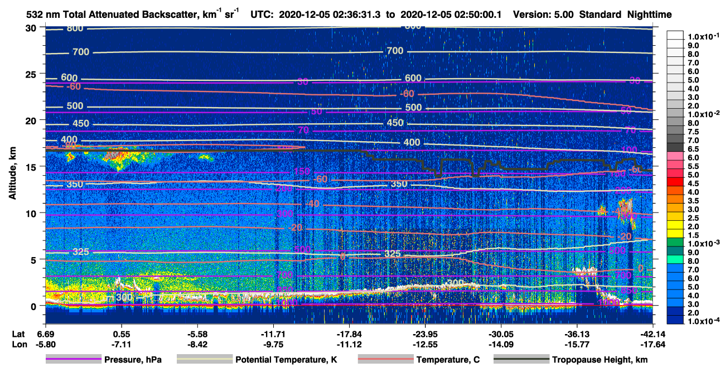Click the 'Potential Temperature, K' legend label
Screen dimensions: 725x372
tap(286, 360)
